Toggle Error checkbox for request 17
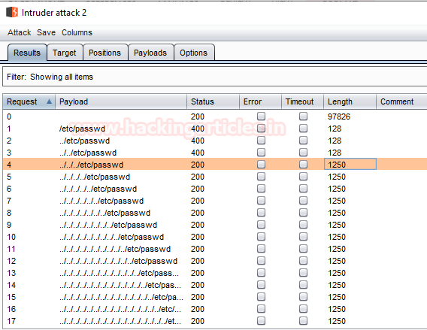Viewport: 427px width, 330px height. click(261, 320)
